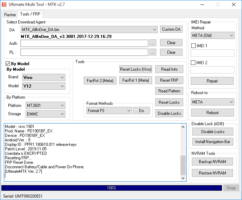Toggle the By Model checkbox

point(8,63)
